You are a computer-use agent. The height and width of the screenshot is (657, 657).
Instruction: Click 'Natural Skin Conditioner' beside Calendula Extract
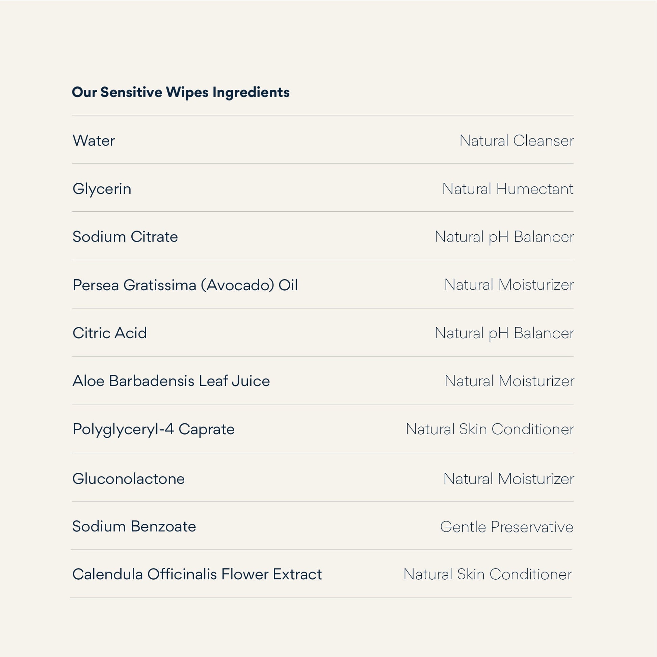click(488, 574)
